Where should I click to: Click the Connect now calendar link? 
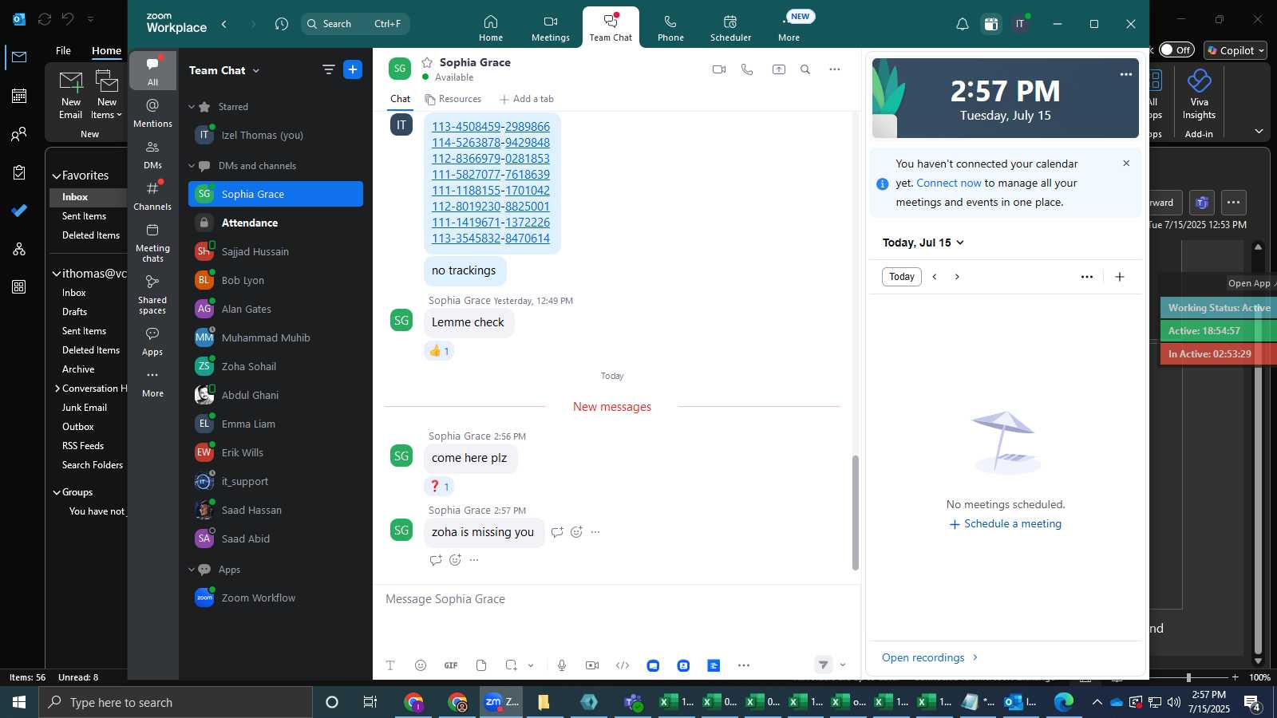point(949,183)
